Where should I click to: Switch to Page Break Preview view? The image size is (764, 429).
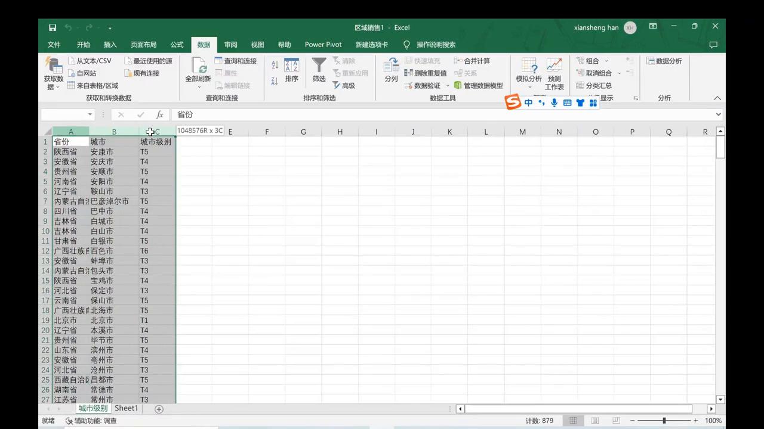click(615, 421)
